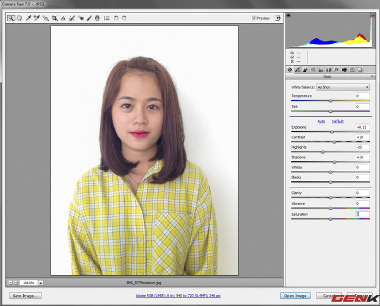Viewport: 380px width, 306px height.
Task: Rotate image 90° counterclockwise
Action: click(x=116, y=18)
